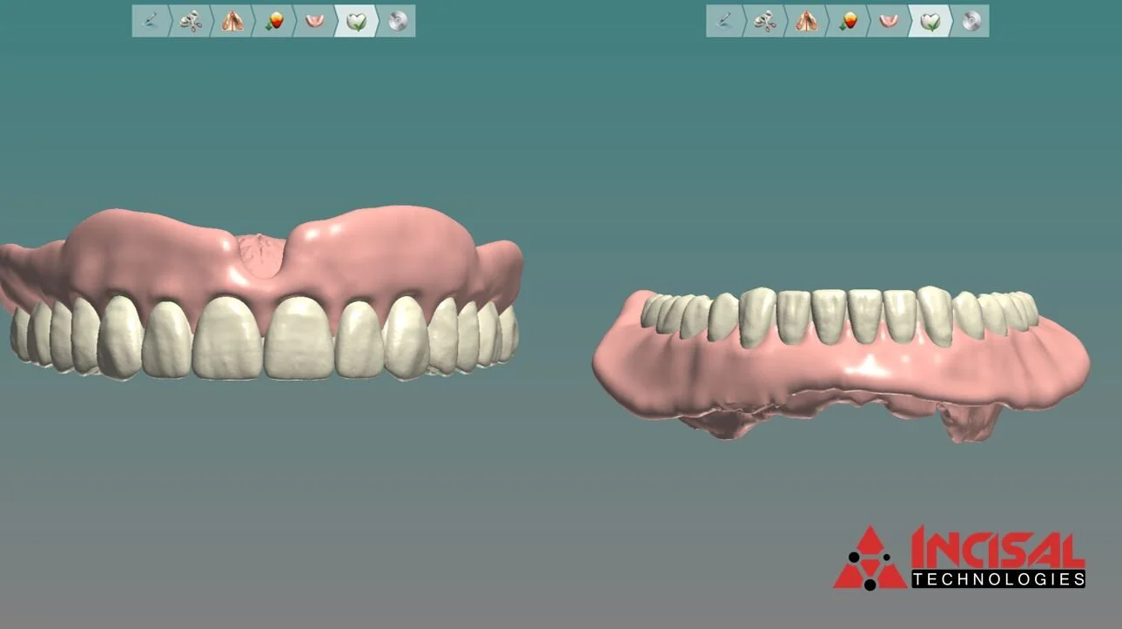This screenshot has width=1122, height=629.
Task: Select the lower denture model in the right viewport
Action: (x=836, y=366)
